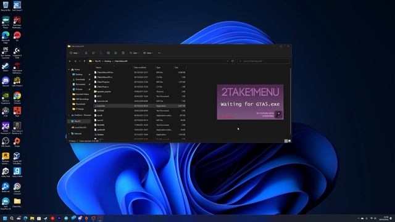Viewport: 395px width, 222px height.
Task: Go back with the Back arrow
Action: point(70,61)
